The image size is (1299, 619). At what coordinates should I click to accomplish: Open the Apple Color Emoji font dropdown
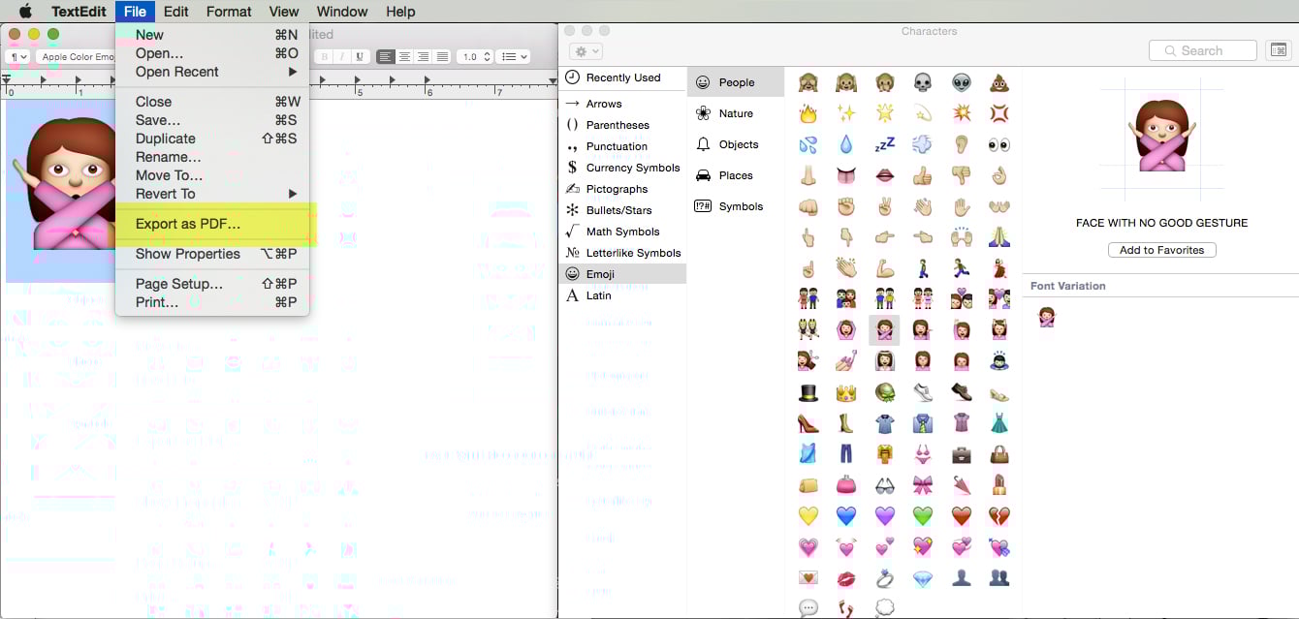76,57
